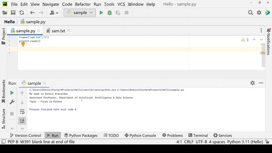Close the sample run tab
This screenshot has width=272, height=153.
pos(45,83)
